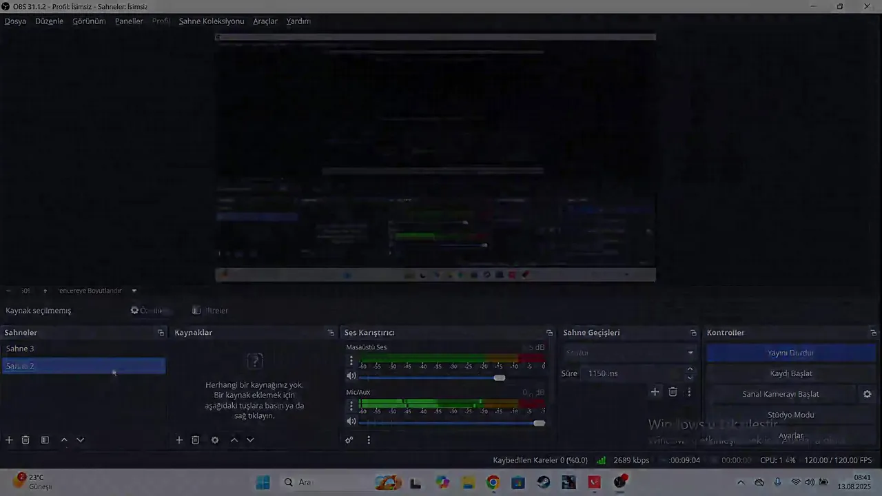The width and height of the screenshot is (882, 496).
Task: Open virtual camera settings gear
Action: click(868, 394)
